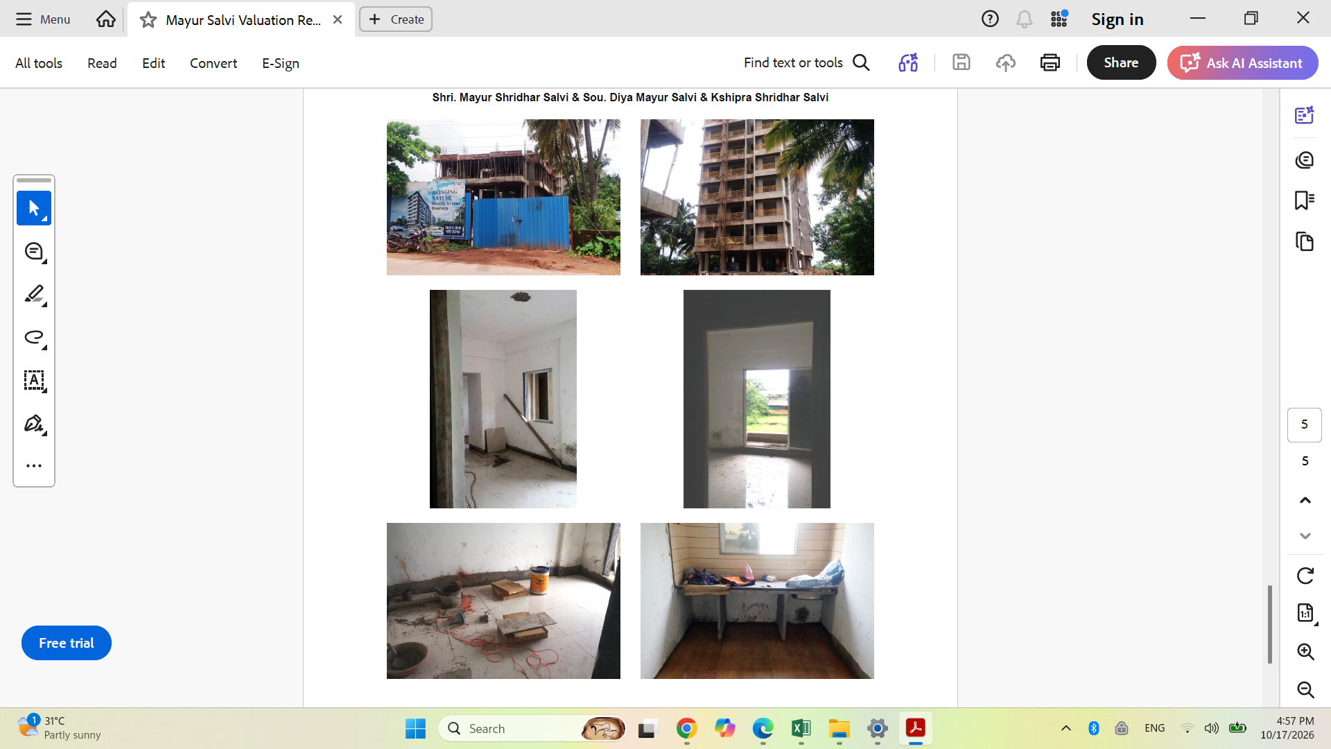
Task: Close the Mayur Salvi Valuation tab
Action: (x=338, y=19)
